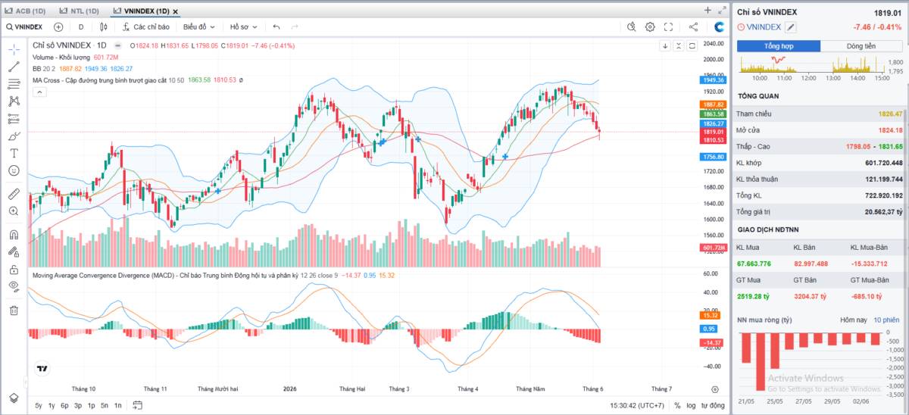Viewport: 909px width, 415px height.
Task: Click the Các chỉ báo indicators button
Action: tap(146, 27)
